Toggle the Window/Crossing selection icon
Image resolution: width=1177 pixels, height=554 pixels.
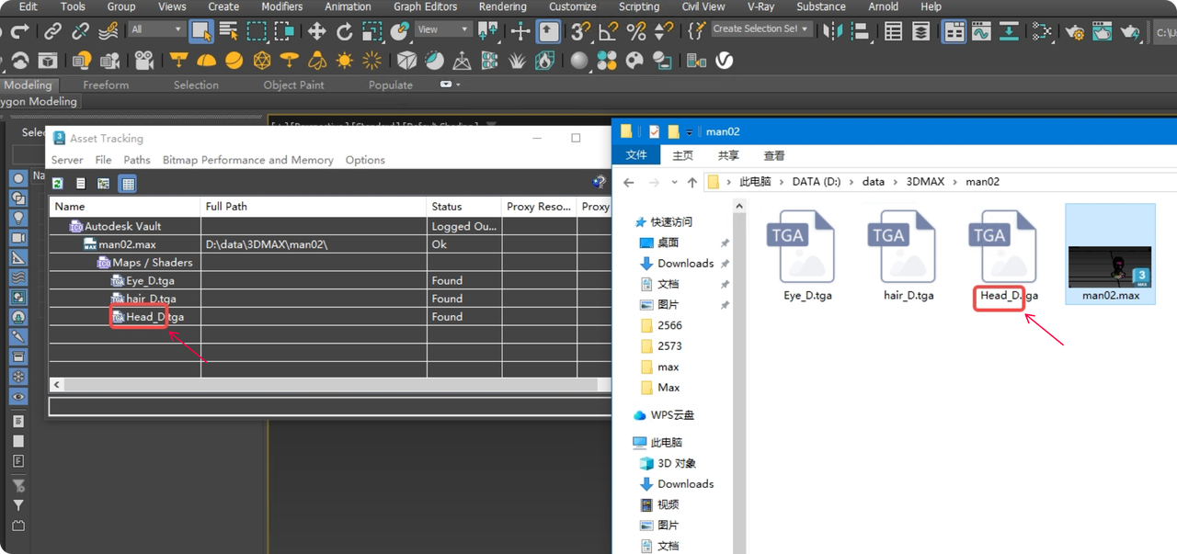click(284, 31)
